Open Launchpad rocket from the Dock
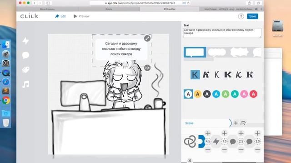The height and width of the screenshot is (163, 291). point(6,54)
